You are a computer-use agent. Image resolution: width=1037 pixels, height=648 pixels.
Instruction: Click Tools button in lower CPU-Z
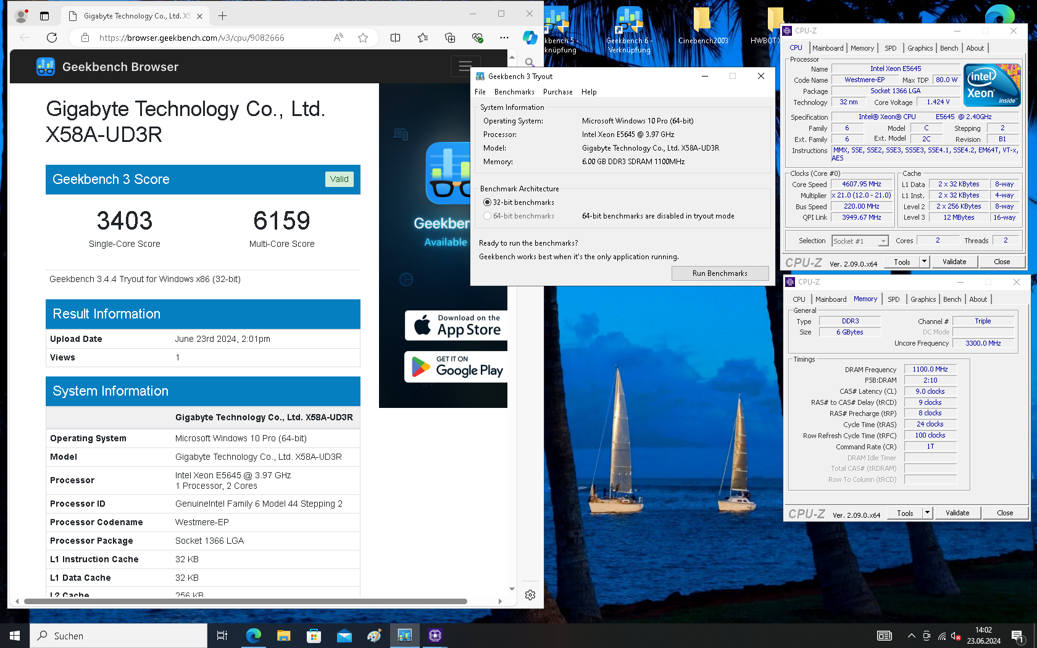point(905,513)
